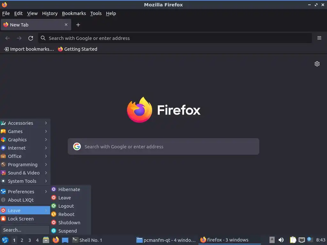Image resolution: width=327 pixels, height=245 pixels.
Task: Switch to firefox - 3 windows group
Action: (x=229, y=240)
